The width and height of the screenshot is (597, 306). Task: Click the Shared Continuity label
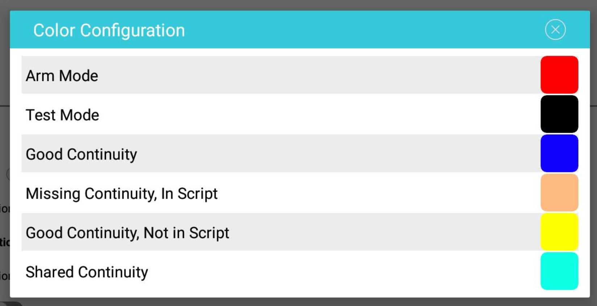tap(87, 272)
